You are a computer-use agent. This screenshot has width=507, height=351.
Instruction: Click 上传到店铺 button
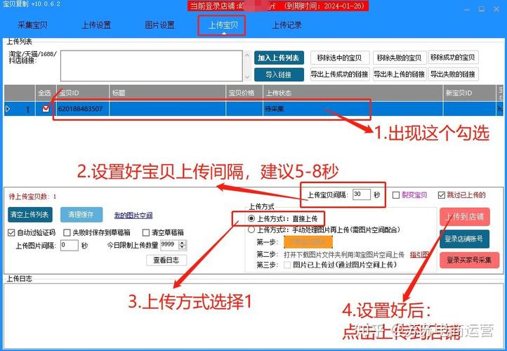pyautogui.click(x=465, y=216)
